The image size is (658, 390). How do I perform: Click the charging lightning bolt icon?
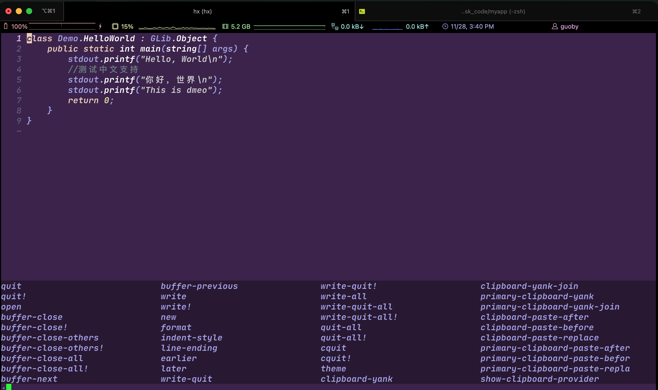click(x=100, y=26)
